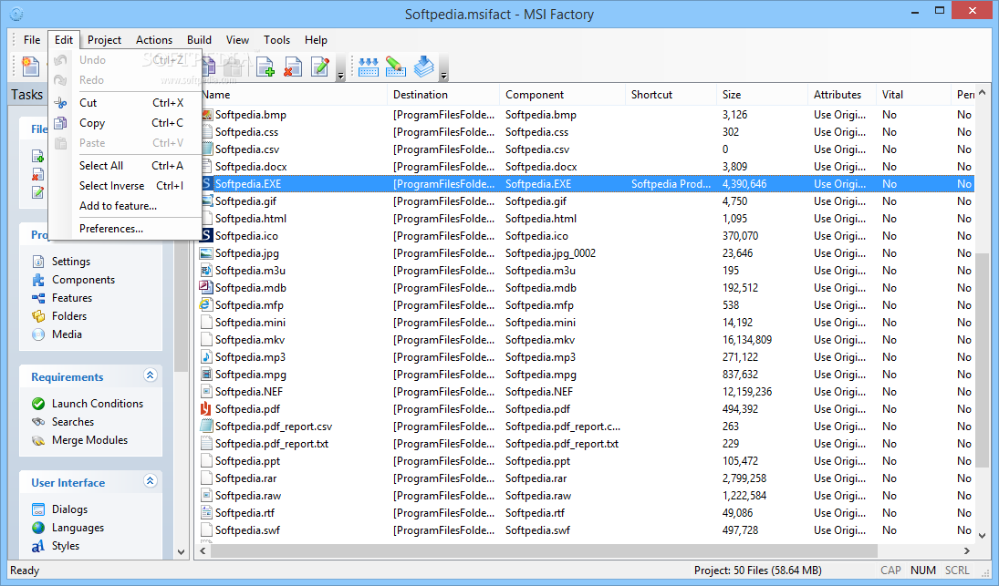Open the Project menu
Viewport: 999px width, 586px height.
coord(105,39)
